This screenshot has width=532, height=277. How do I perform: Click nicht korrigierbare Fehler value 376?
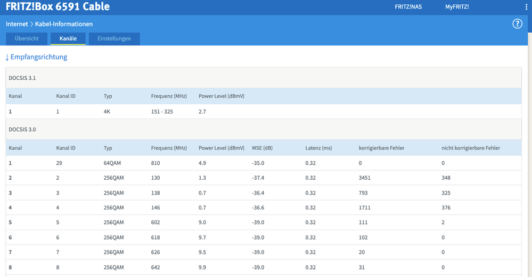coord(446,207)
